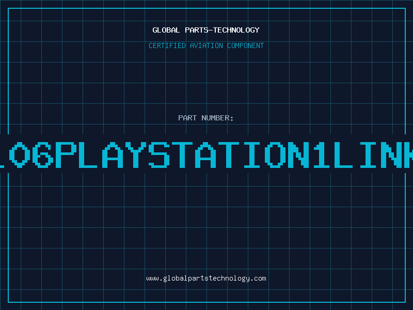Screen dimensions: 413x310
Task: Click the letters TION in PLAYSTATION
Action: tap(264, 155)
